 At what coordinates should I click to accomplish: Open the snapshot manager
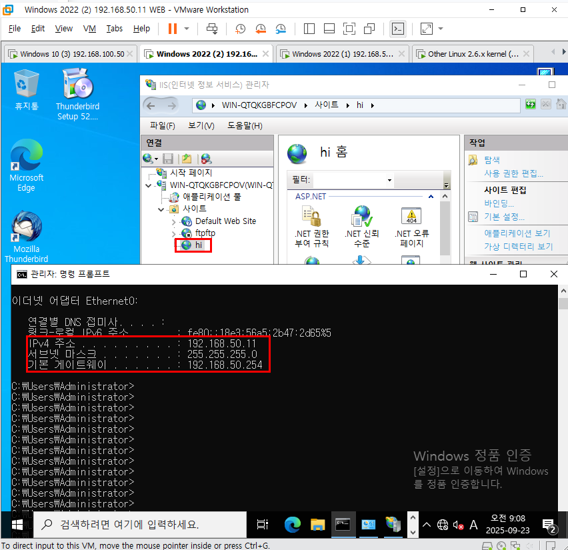pyautogui.click(x=281, y=29)
